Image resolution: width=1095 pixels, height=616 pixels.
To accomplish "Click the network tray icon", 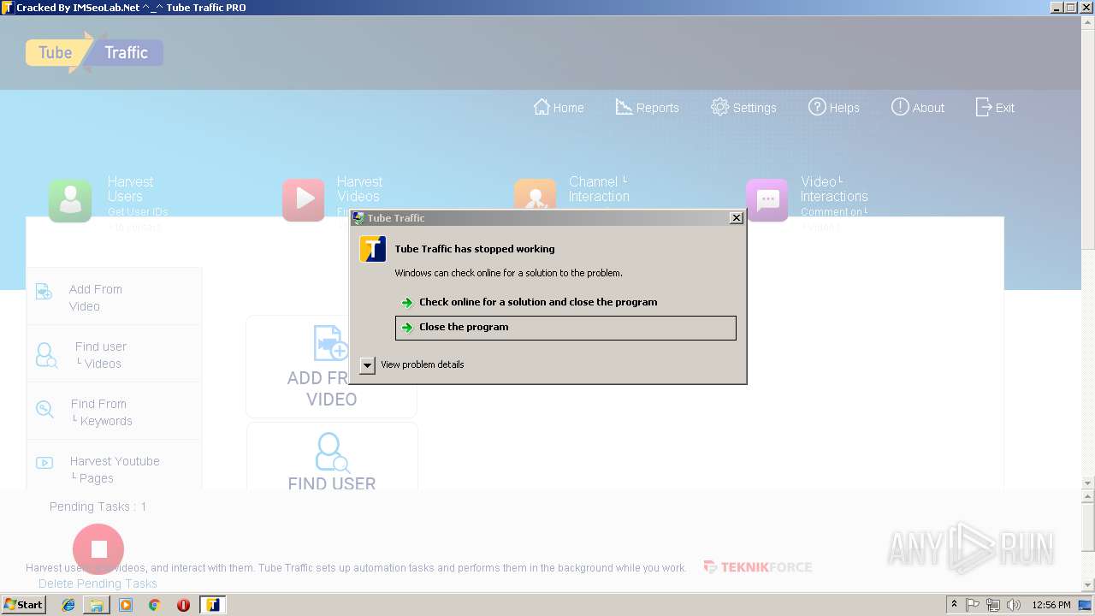I will [993, 605].
